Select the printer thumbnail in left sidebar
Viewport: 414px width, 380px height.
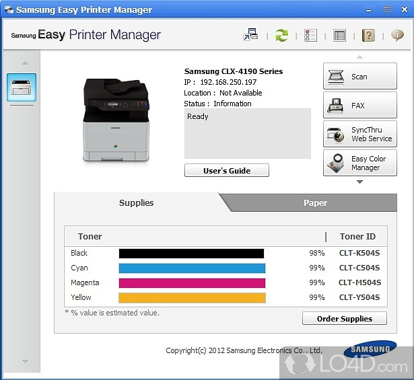[x=22, y=87]
